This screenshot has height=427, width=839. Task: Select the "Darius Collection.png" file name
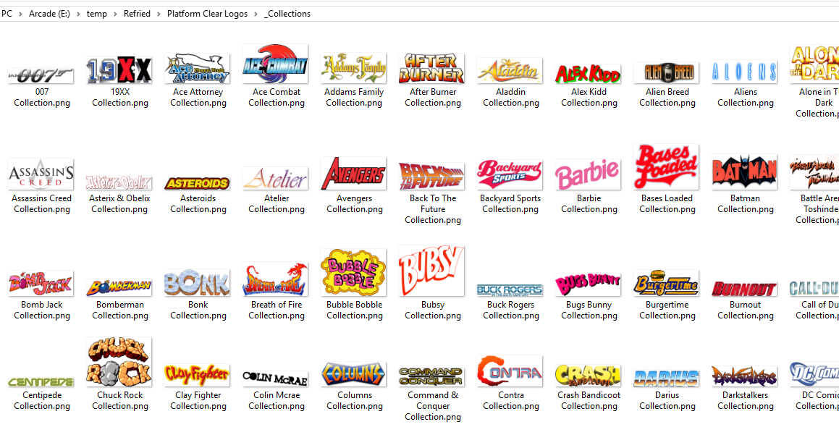(667, 400)
